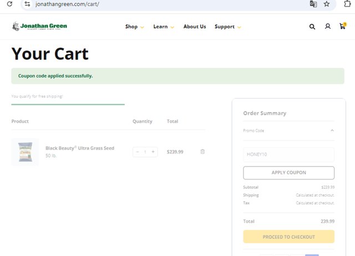Image resolution: width=355 pixels, height=256 pixels.
Task: Open the Learn menu
Action: click(x=160, y=27)
